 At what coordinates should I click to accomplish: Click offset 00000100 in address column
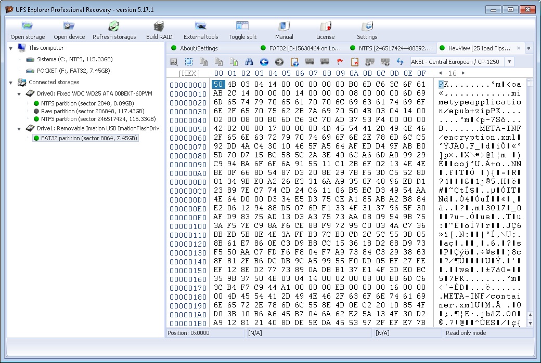click(188, 226)
